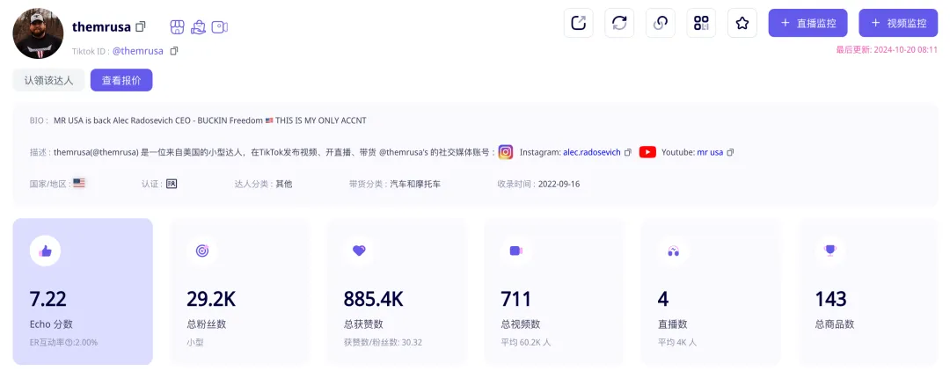Click the 查看报价 button
Viewport: 950px width, 371px height.
(121, 80)
